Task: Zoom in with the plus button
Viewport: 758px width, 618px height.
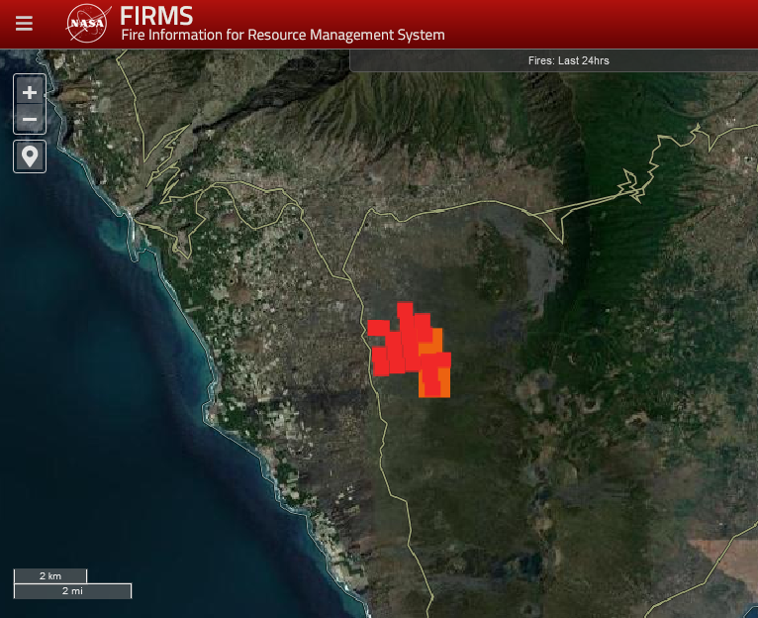Action: click(30, 92)
